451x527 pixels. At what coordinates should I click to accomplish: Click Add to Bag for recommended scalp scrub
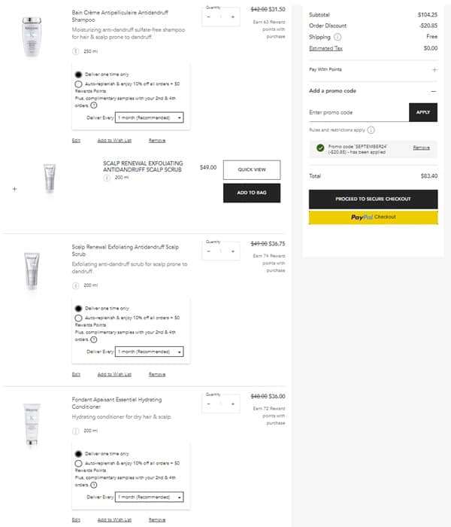(x=251, y=193)
